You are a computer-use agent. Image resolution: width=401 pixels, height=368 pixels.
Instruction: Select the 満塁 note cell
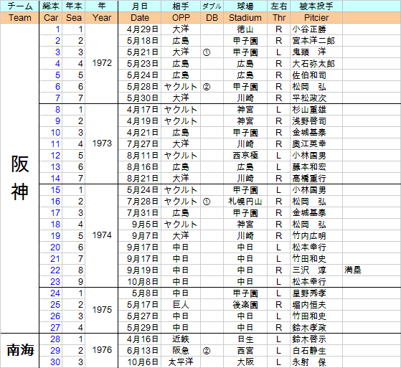352,270
